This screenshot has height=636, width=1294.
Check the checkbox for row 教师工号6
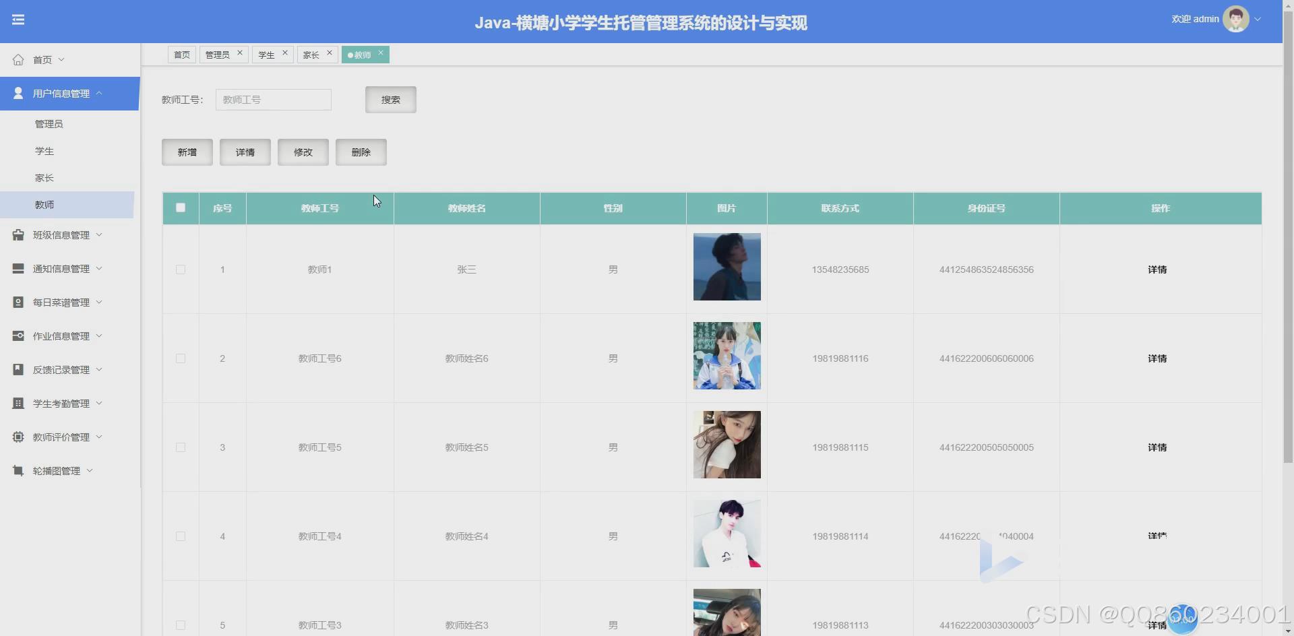(x=181, y=358)
